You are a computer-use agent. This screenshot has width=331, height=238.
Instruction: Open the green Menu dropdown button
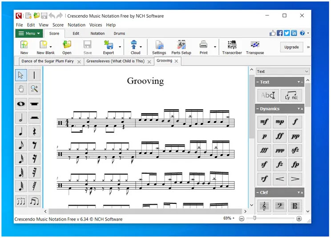coord(29,33)
